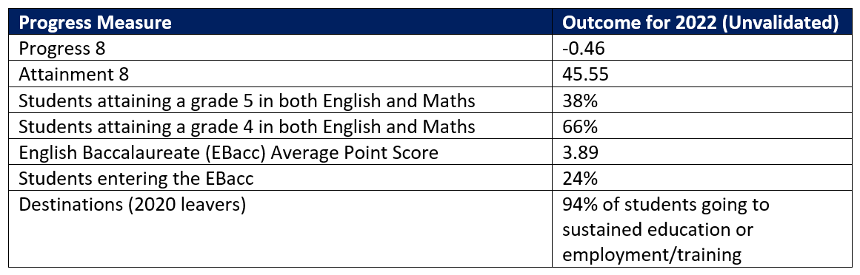This screenshot has width=860, height=275.
Task: Select the Outcome for 2022 (Unvalidated) header
Action: tap(701, 22)
